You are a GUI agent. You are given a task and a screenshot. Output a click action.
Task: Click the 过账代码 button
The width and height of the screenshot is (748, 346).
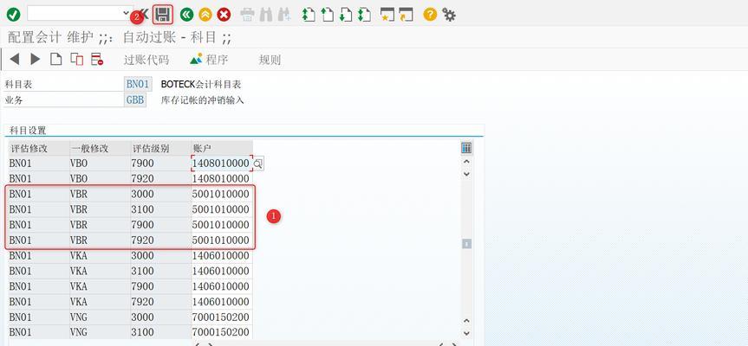(146, 60)
